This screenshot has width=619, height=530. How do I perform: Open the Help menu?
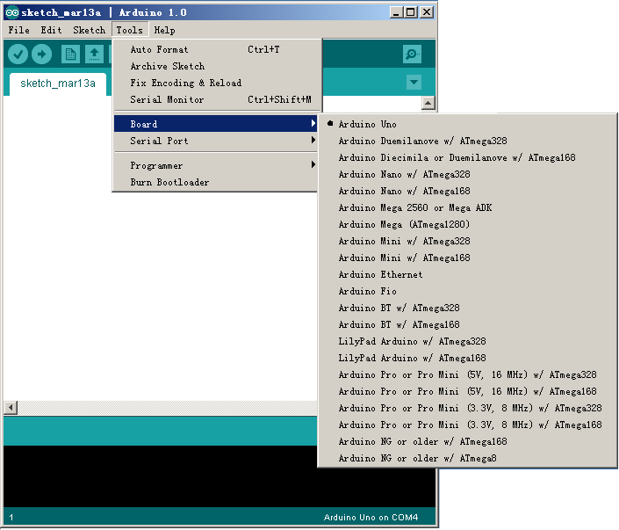coord(164,30)
